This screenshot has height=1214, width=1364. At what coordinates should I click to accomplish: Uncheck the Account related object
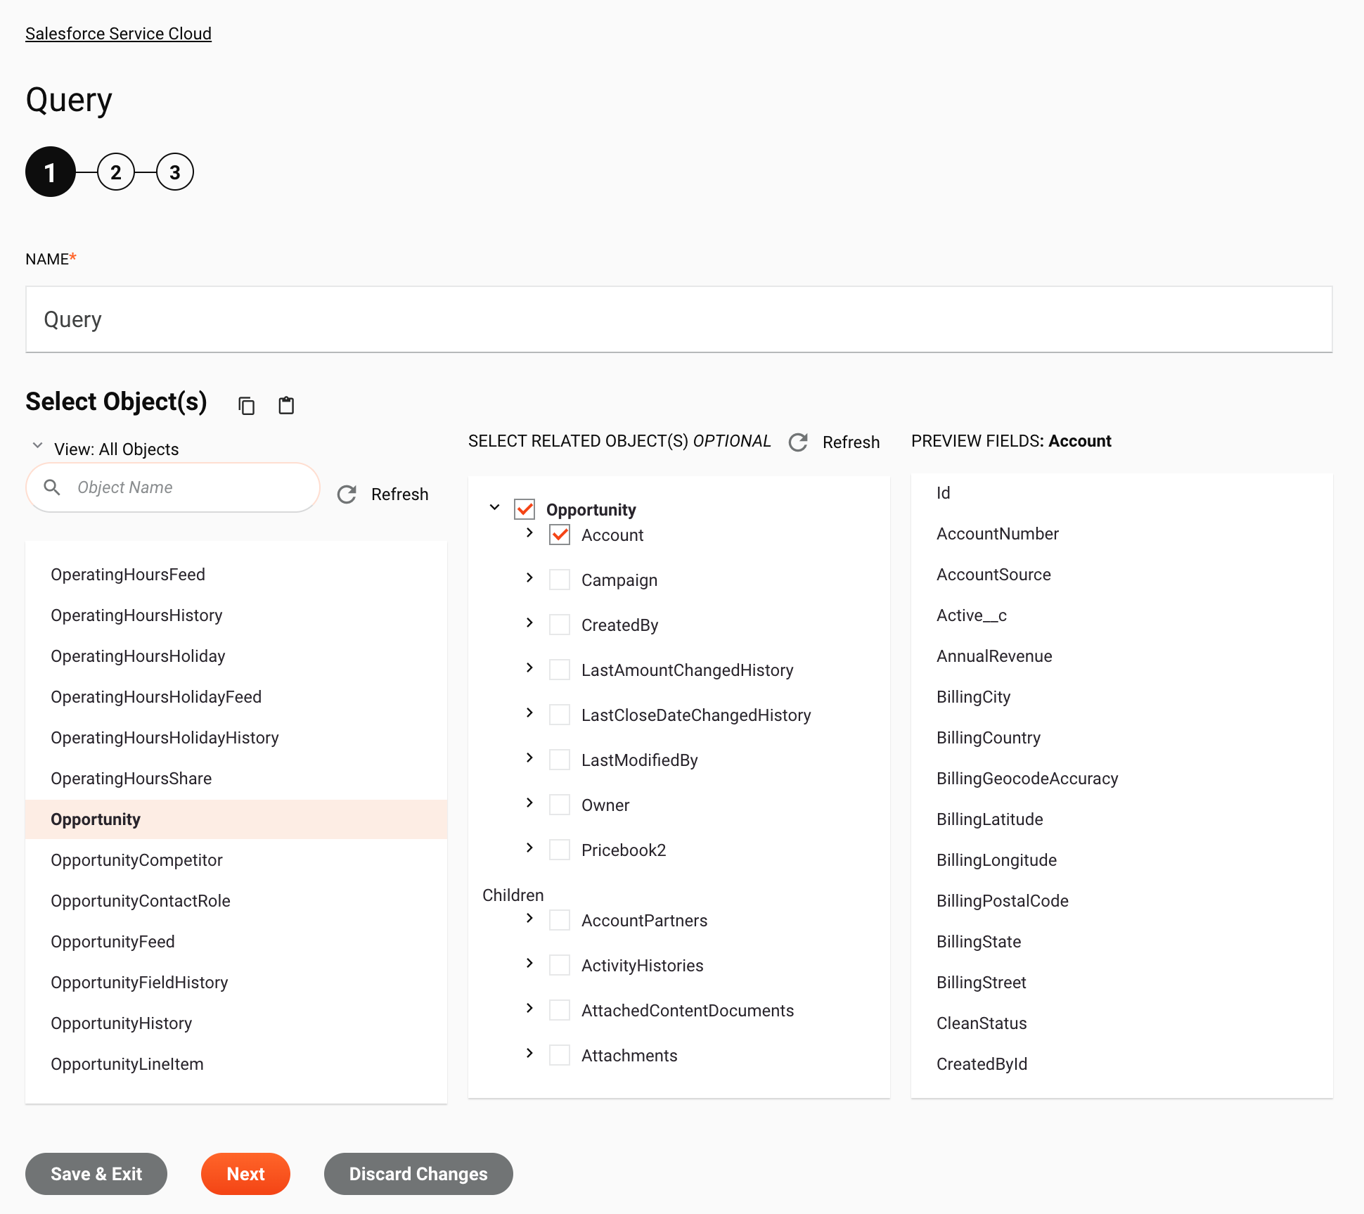tap(560, 535)
